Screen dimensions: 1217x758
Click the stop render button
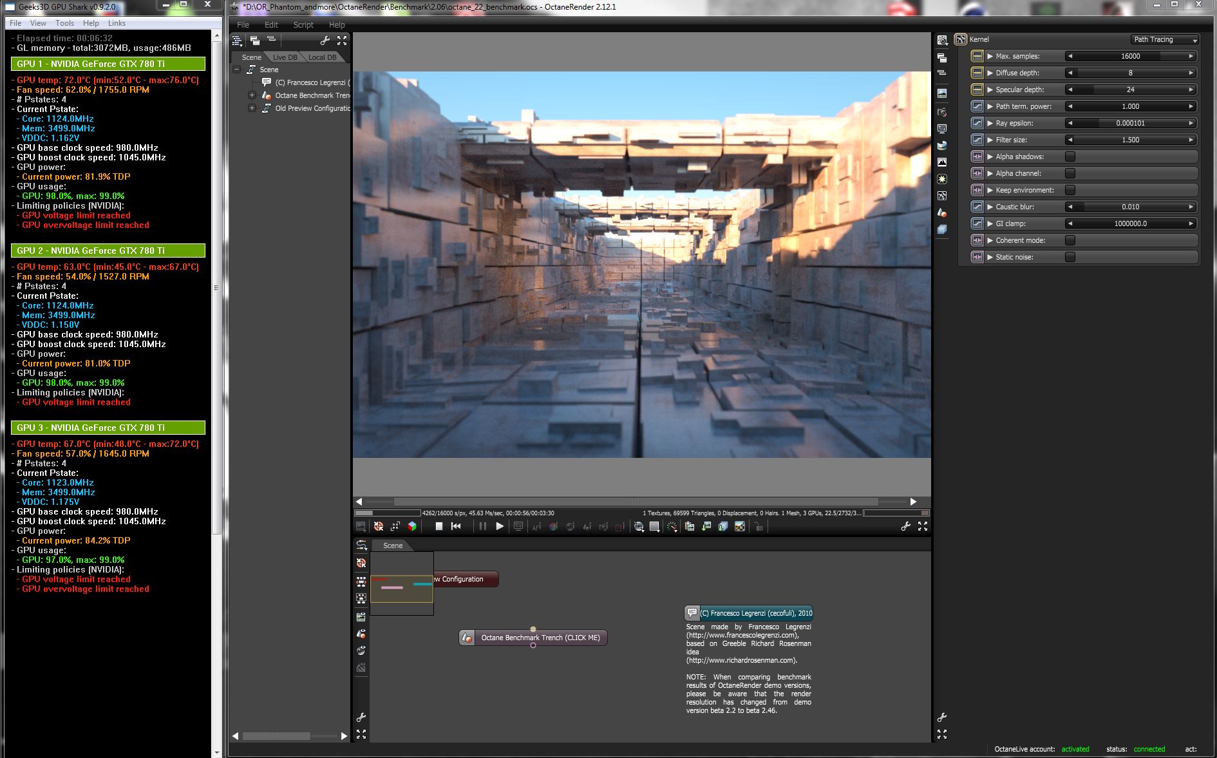pyautogui.click(x=439, y=526)
